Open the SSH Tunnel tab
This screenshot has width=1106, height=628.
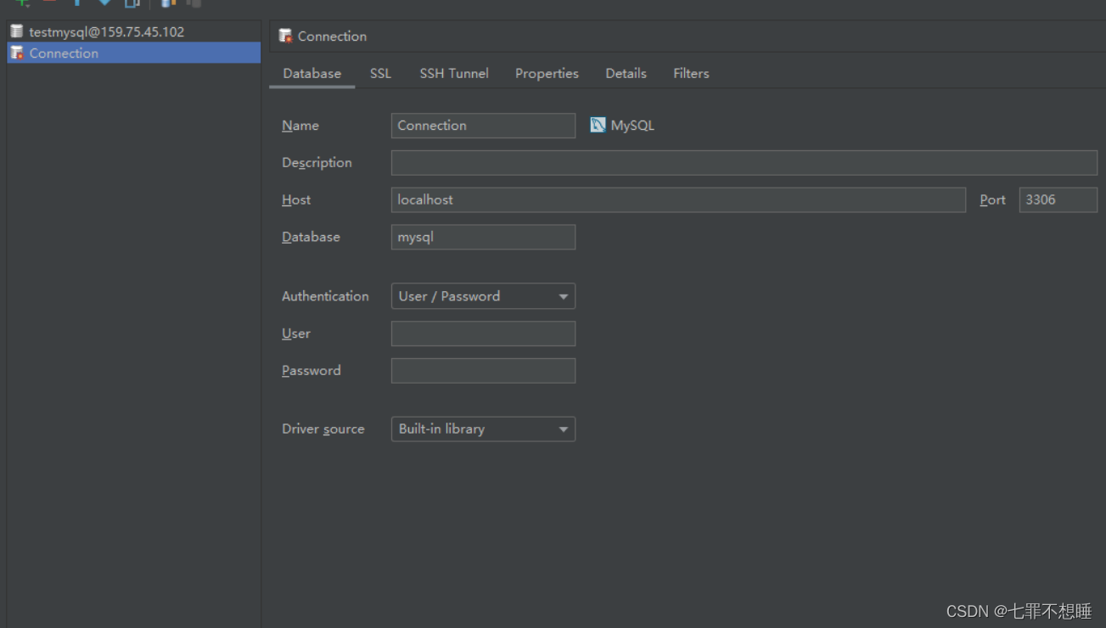[x=454, y=74]
